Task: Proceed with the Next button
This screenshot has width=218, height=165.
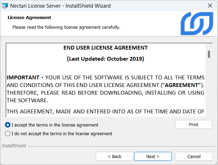Action: [x=153, y=156]
